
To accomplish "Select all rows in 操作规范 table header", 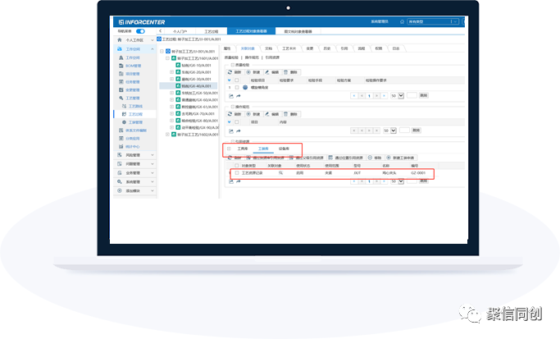I will 236,122.
